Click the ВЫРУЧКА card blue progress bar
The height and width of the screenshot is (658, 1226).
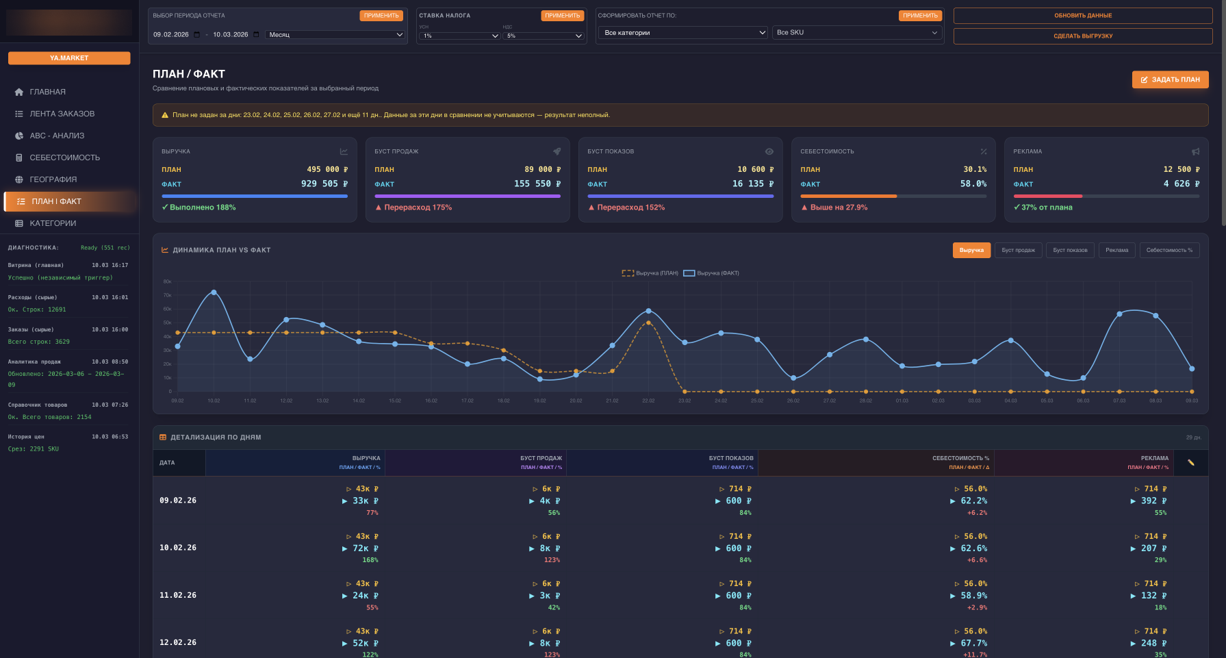click(255, 197)
